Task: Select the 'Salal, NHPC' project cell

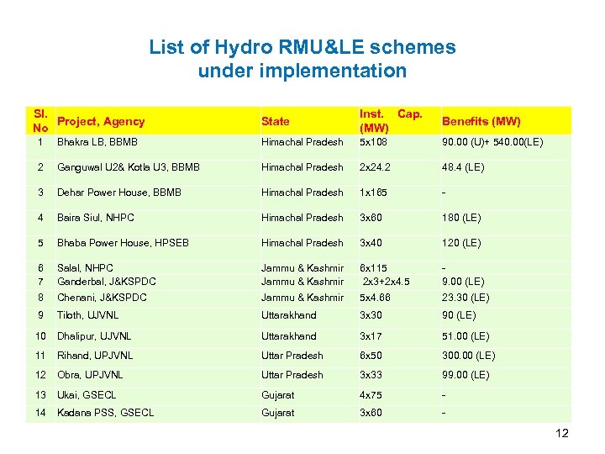Action: (x=85, y=268)
